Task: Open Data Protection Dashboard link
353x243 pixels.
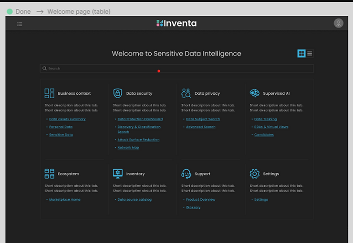Action: 140,119
